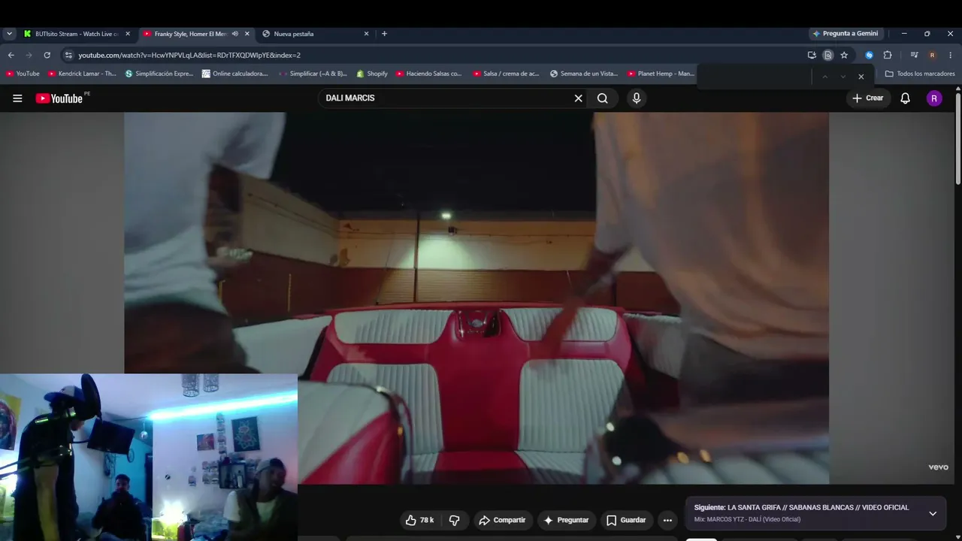
Task: Click the video player to pause playback
Action: click(476, 298)
